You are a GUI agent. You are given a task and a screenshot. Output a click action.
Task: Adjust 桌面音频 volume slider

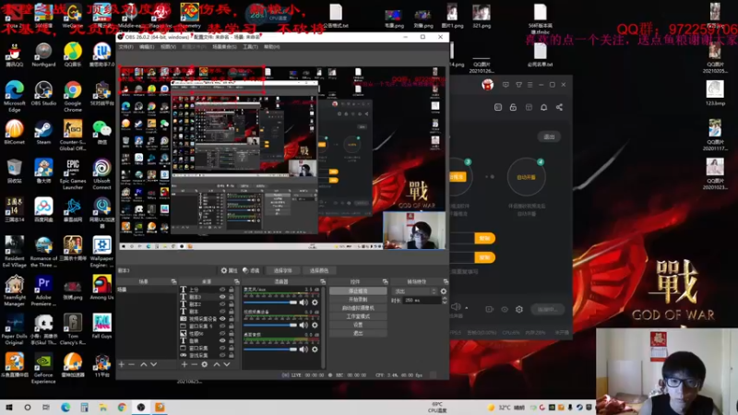tap(270, 350)
